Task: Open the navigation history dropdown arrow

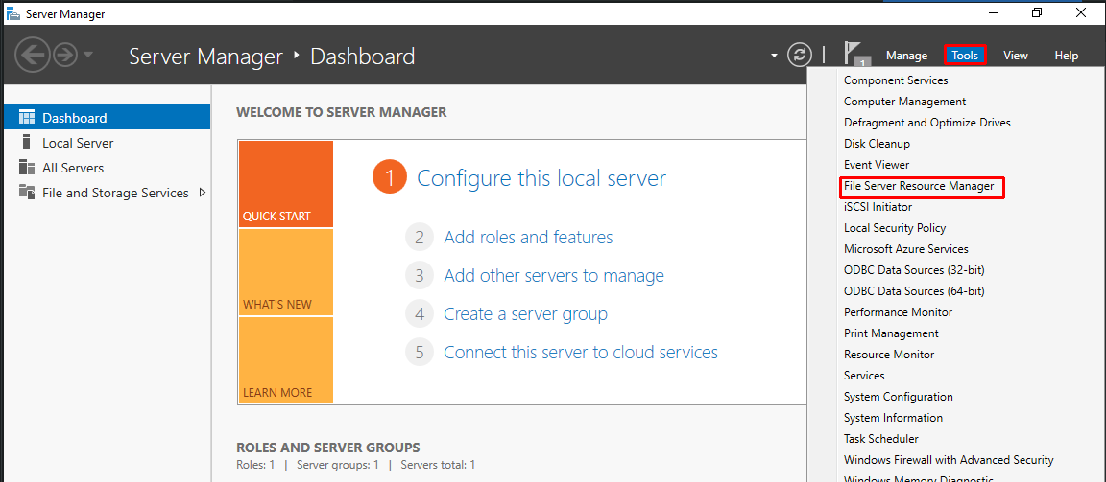Action: coord(88,56)
